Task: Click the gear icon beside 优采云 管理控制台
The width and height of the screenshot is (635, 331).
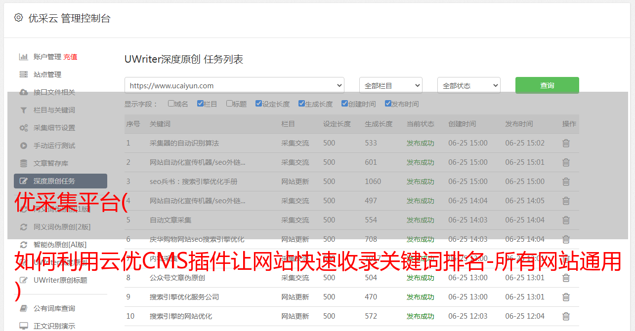Action: point(18,18)
